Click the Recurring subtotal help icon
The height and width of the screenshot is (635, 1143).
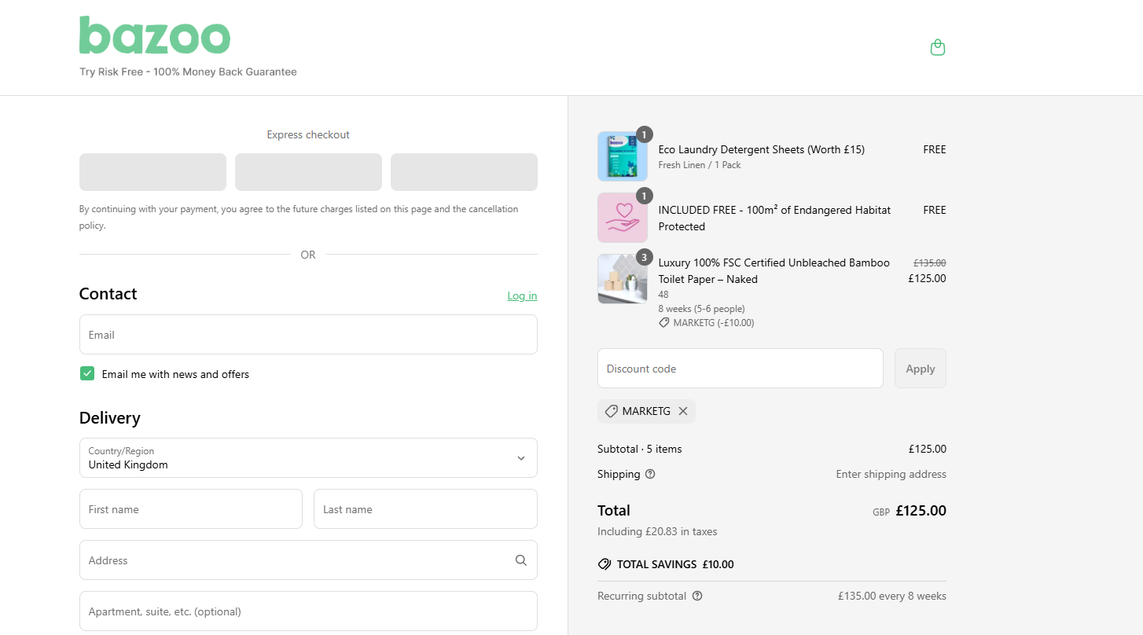[x=697, y=596]
